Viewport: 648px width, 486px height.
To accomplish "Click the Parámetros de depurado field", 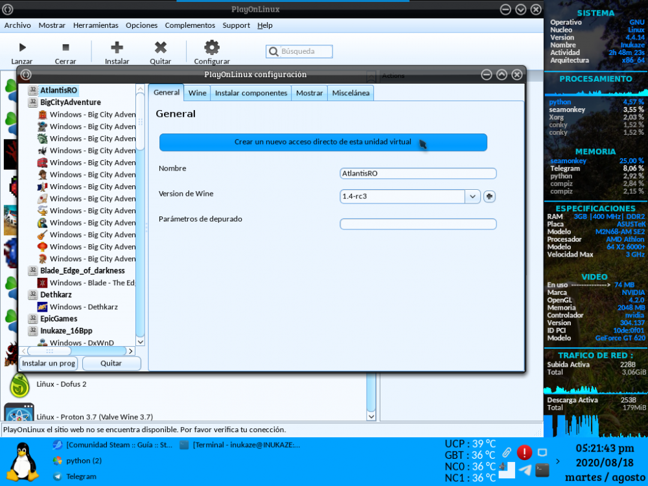I will tap(418, 224).
